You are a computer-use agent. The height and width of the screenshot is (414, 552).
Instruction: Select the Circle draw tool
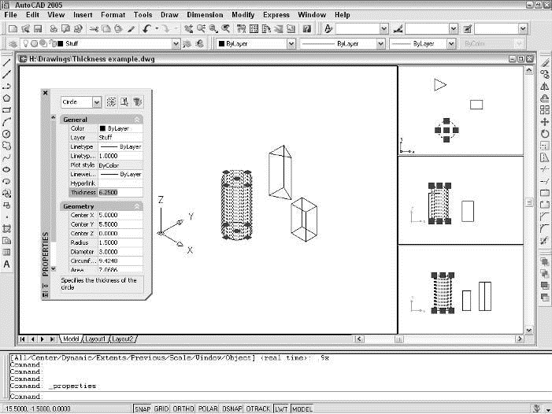[x=6, y=134]
